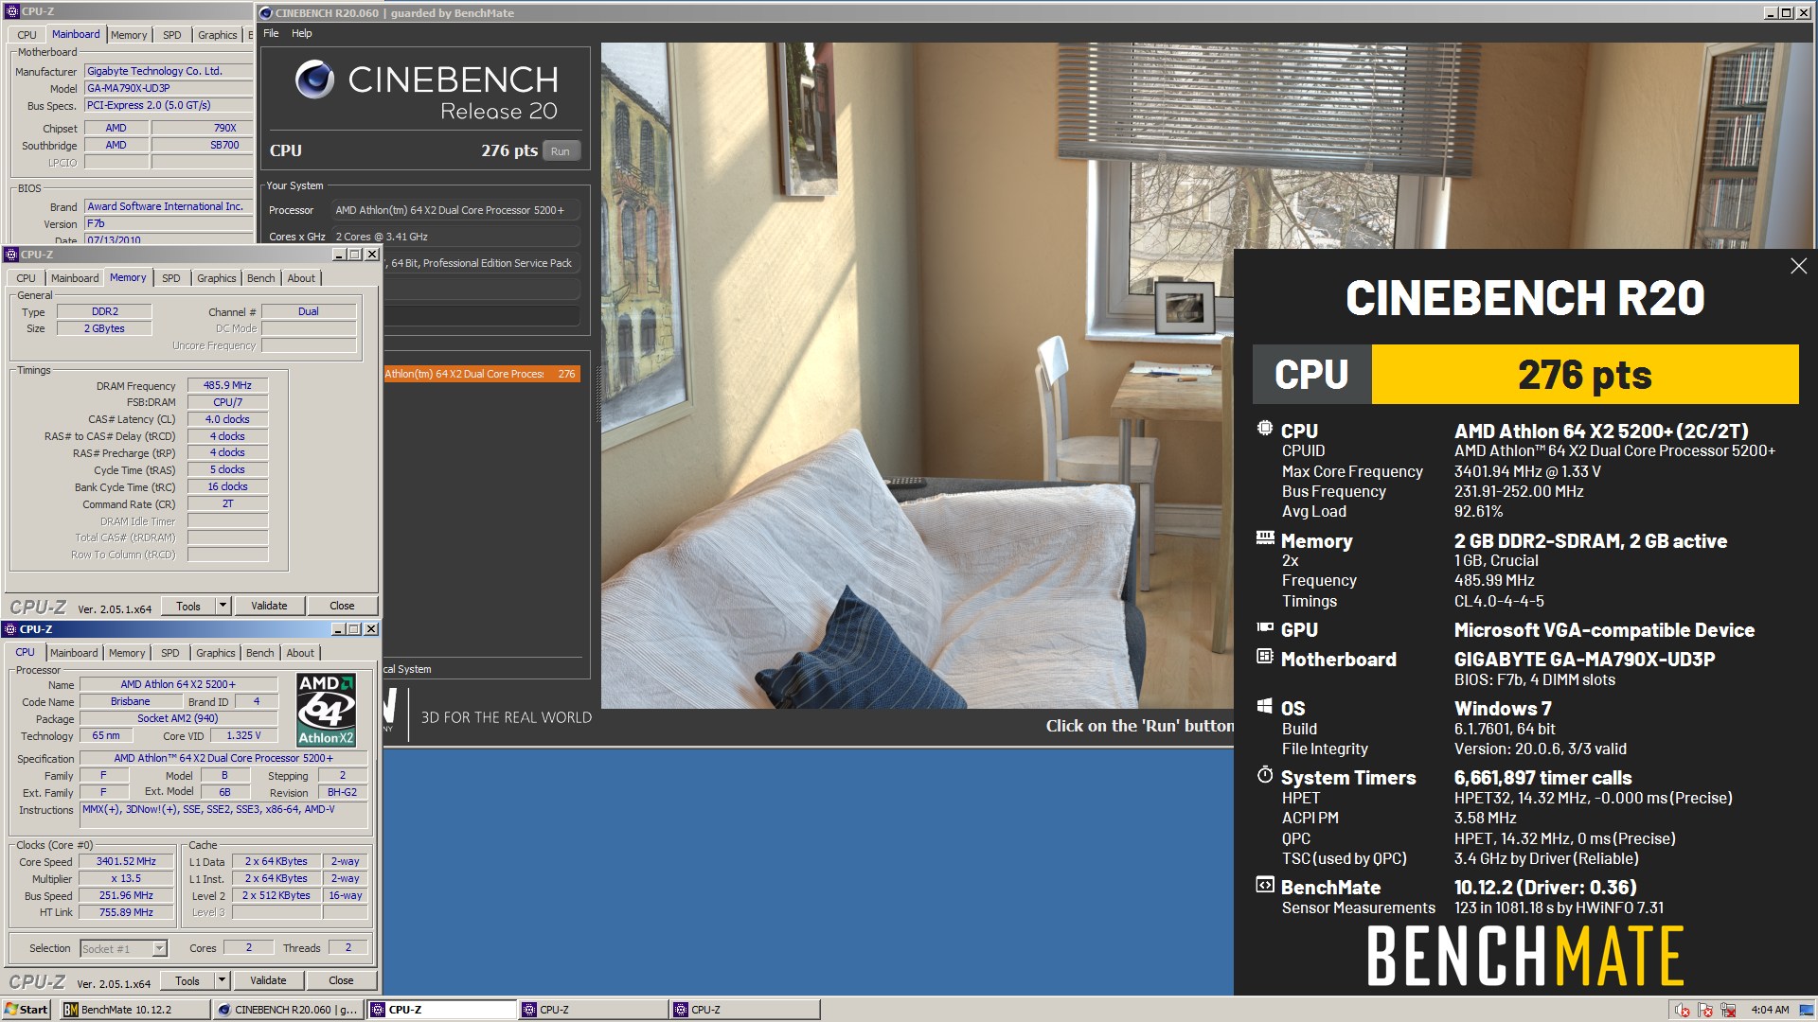The height and width of the screenshot is (1022, 1818).
Task: Switch to CINEBENCH R20.060 taskbar button
Action: pyautogui.click(x=288, y=1010)
